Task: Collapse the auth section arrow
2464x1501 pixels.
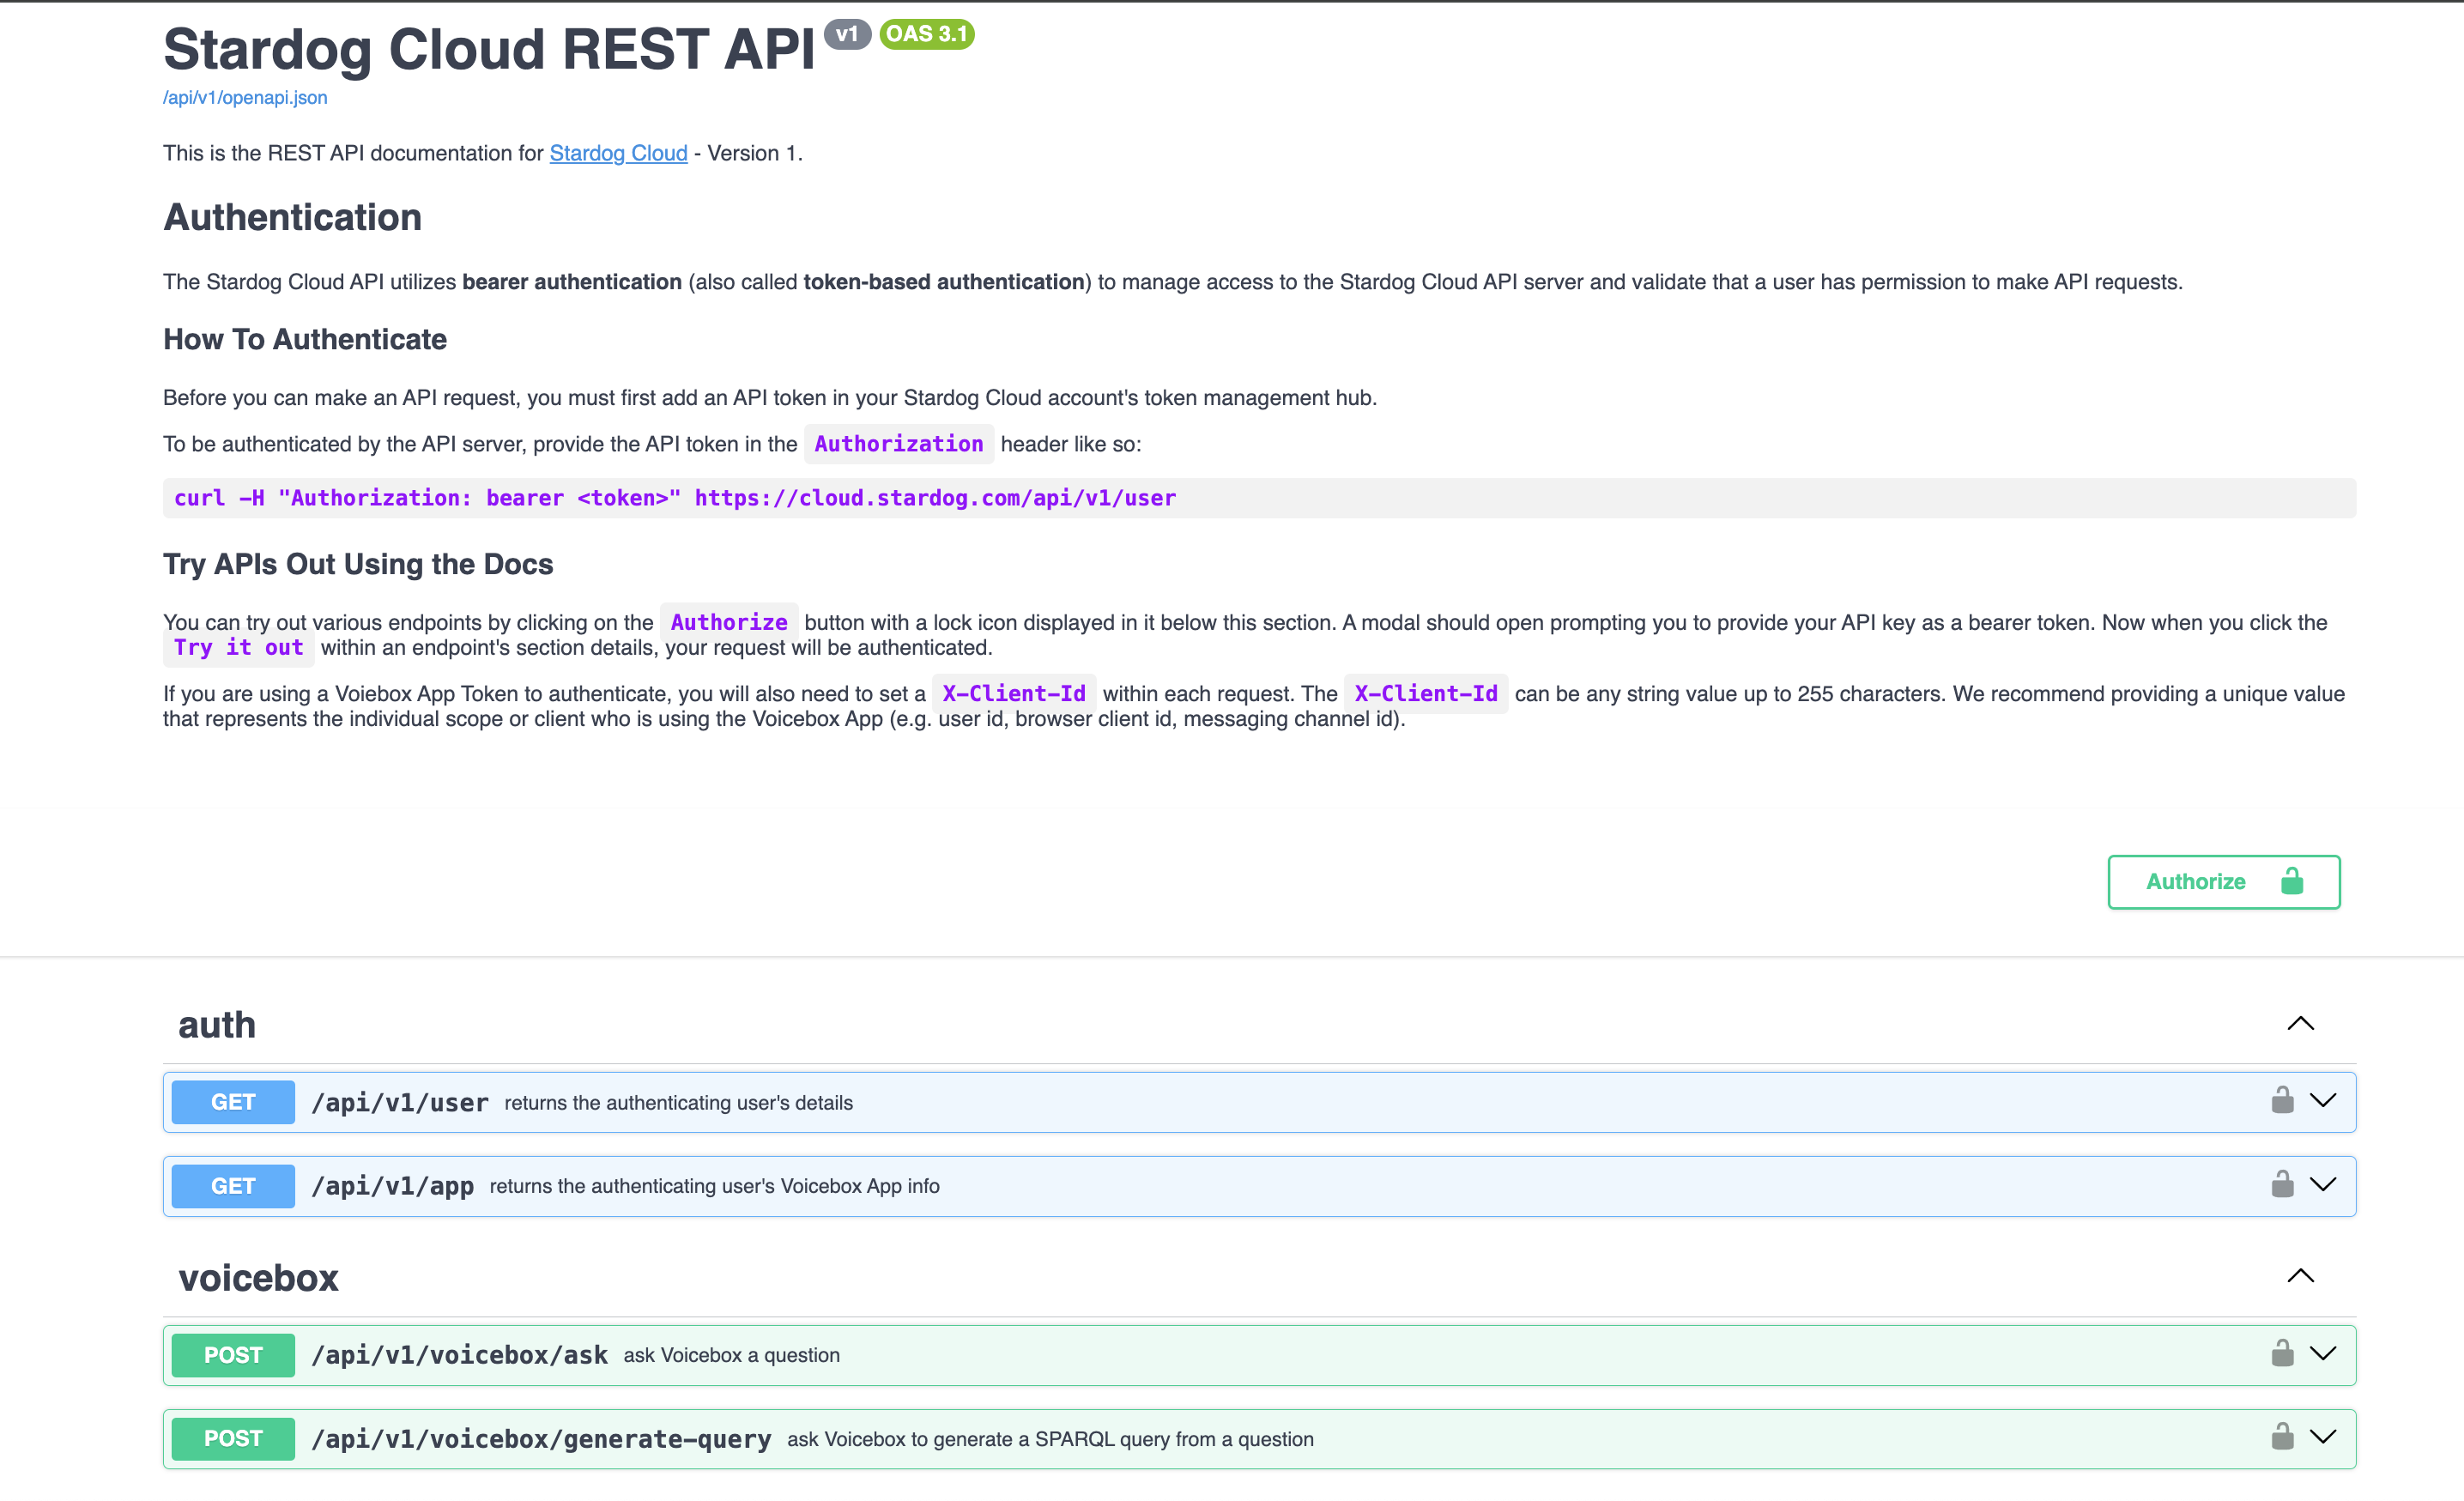Action: 2301,1022
